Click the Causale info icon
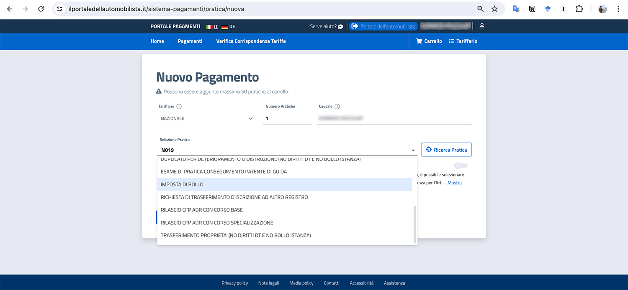 coord(337,107)
